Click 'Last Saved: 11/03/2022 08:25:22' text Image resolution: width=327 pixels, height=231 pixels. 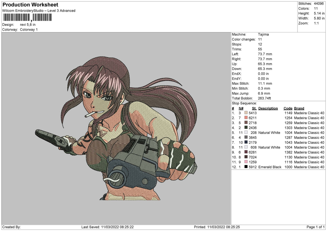107,227
